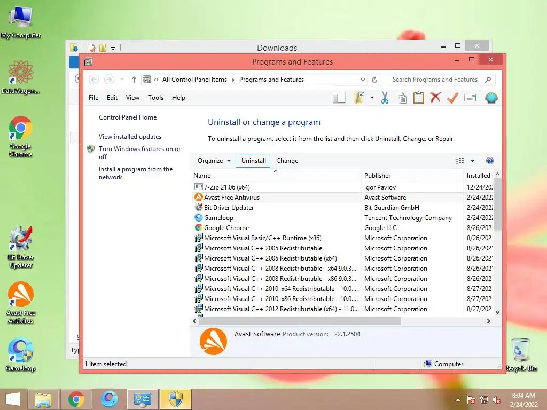Click the blue globe shell toolbar icon

tap(491, 98)
